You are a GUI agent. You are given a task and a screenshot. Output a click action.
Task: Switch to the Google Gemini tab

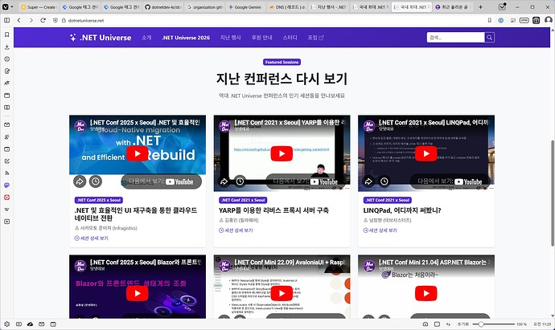coord(246,7)
